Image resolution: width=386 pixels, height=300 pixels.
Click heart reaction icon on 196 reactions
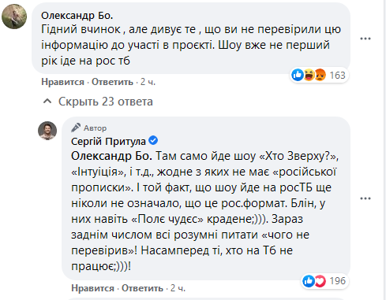[x=320, y=281]
